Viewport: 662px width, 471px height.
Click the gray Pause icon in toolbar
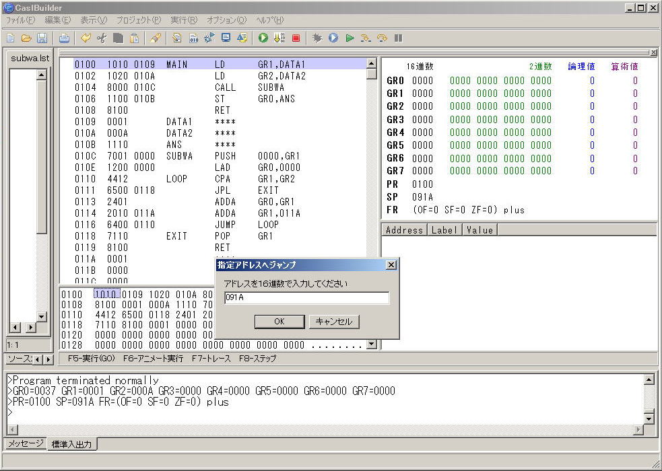[398, 38]
